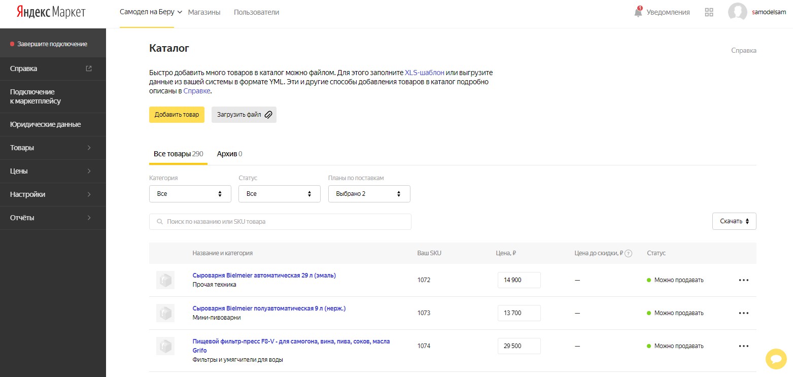The image size is (793, 377).
Task: Open three-dot menu for SKU 1072
Action: click(744, 280)
